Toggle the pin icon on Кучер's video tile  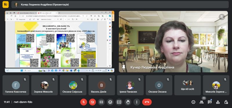point(124,67)
